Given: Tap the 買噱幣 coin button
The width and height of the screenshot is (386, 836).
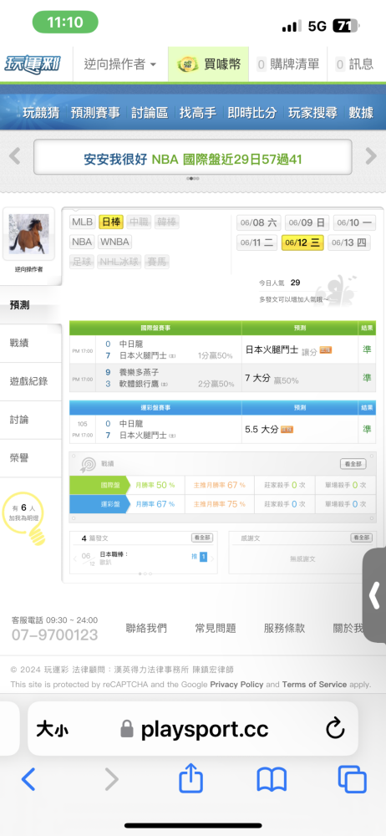Looking at the screenshot, I should [209, 64].
